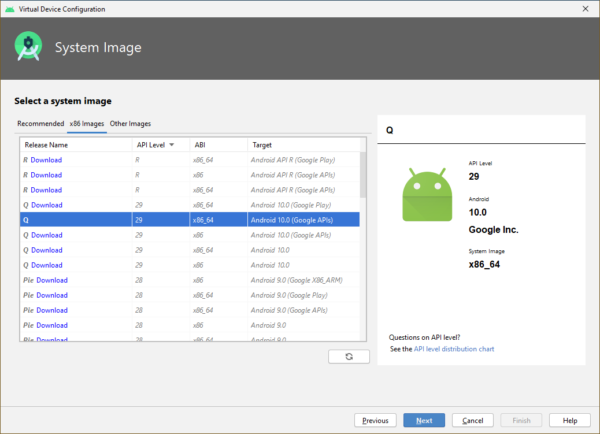The width and height of the screenshot is (600, 434).
Task: Click the Target column header
Action: pos(304,144)
